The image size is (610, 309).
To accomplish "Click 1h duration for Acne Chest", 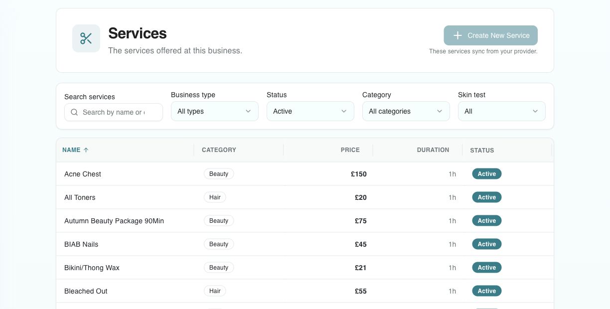I will point(452,174).
